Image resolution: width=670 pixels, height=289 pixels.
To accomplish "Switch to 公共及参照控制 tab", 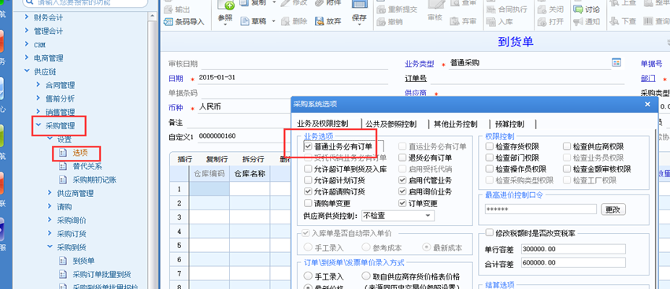I will (391, 124).
